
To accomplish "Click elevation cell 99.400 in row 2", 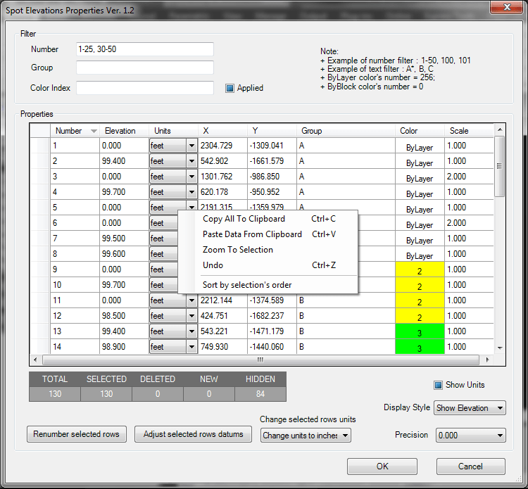I will [x=124, y=161].
